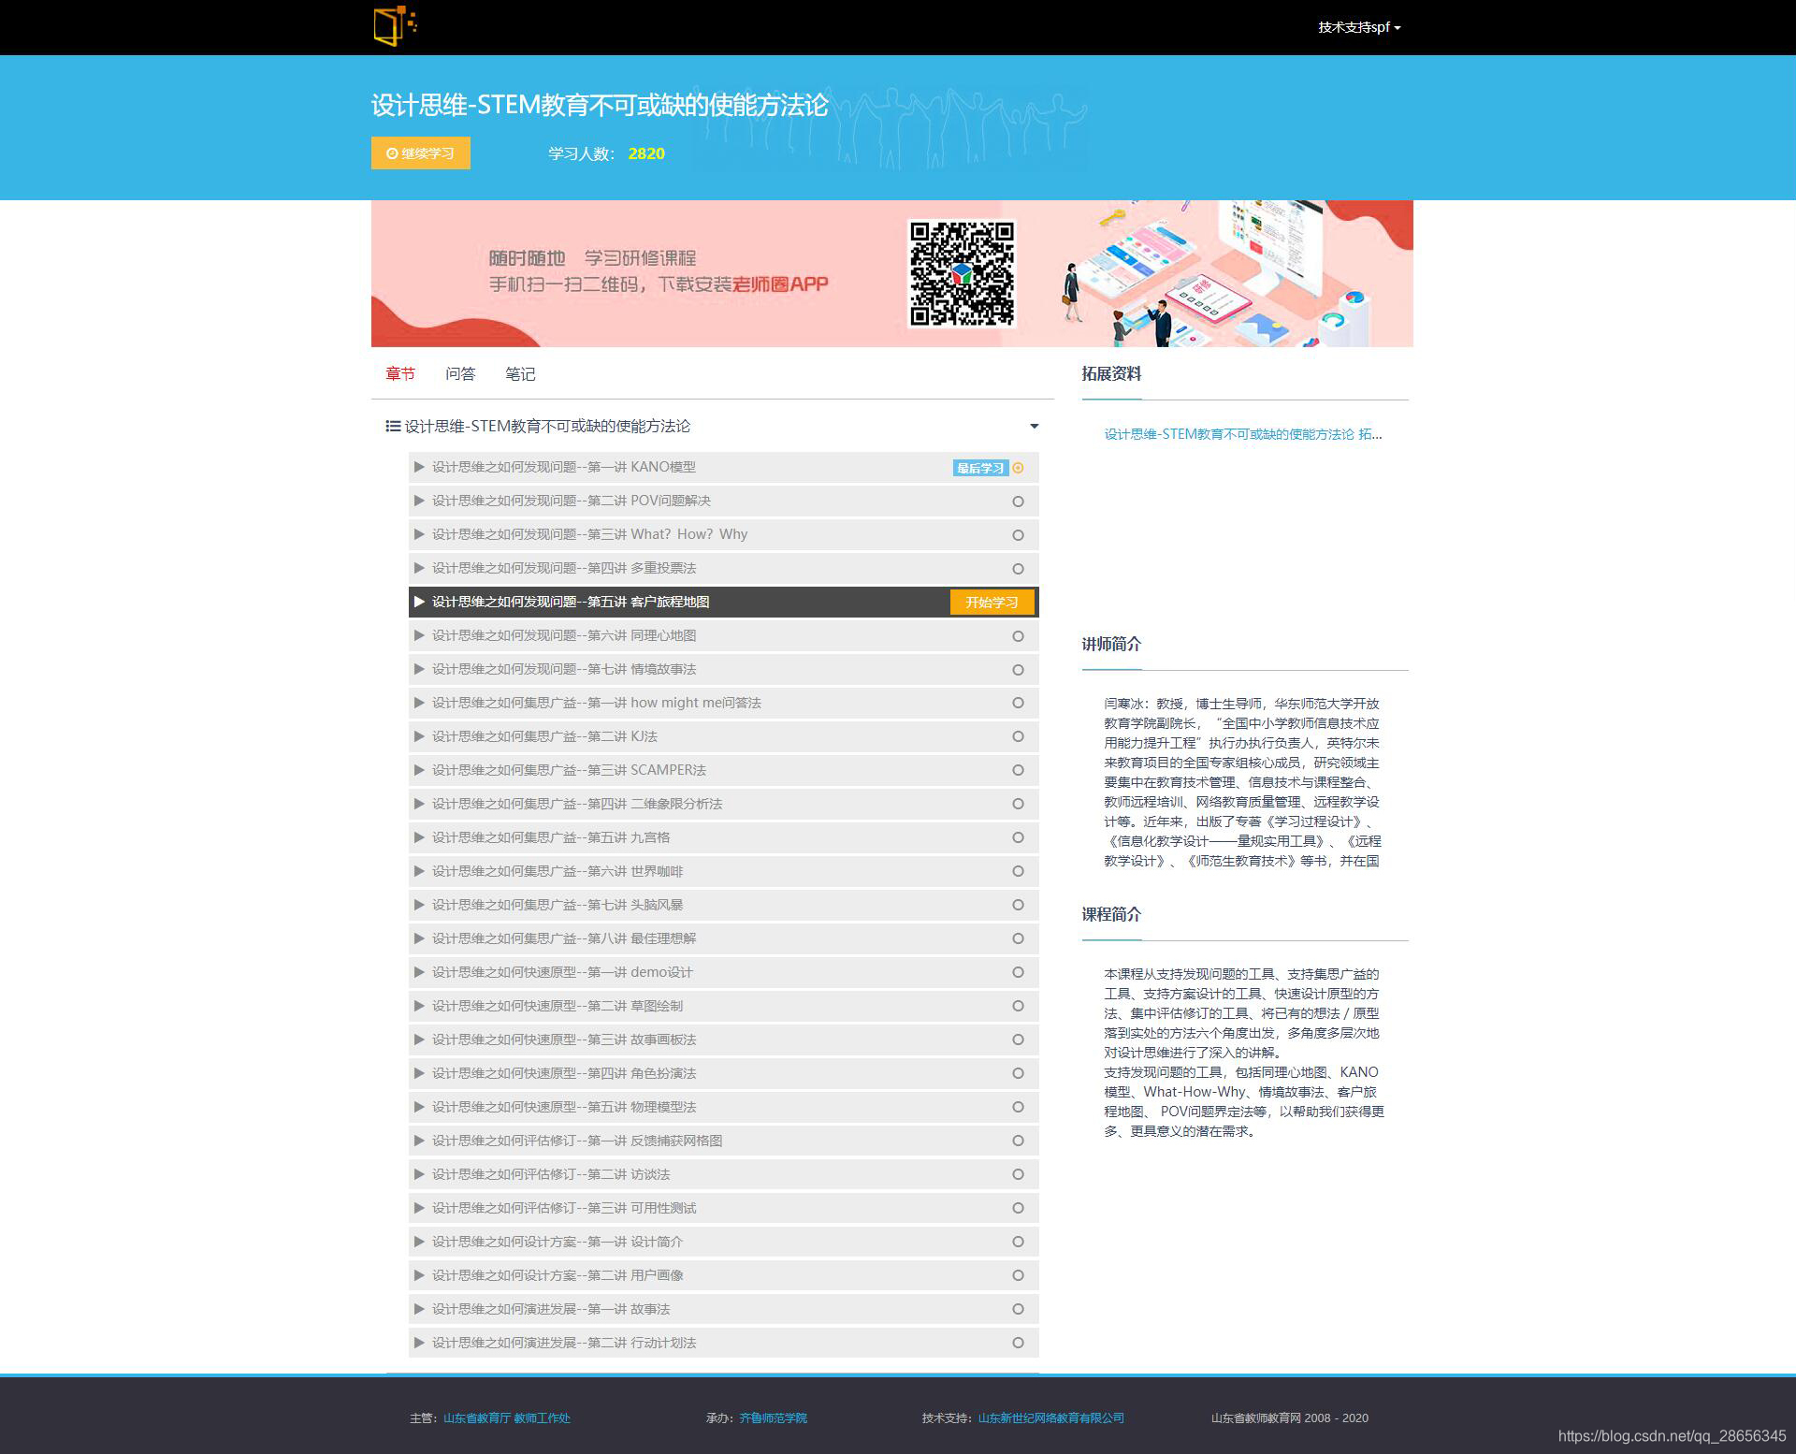The image size is (1796, 1454).
Task: Collapse chapter list with caret arrow
Action: (1034, 427)
